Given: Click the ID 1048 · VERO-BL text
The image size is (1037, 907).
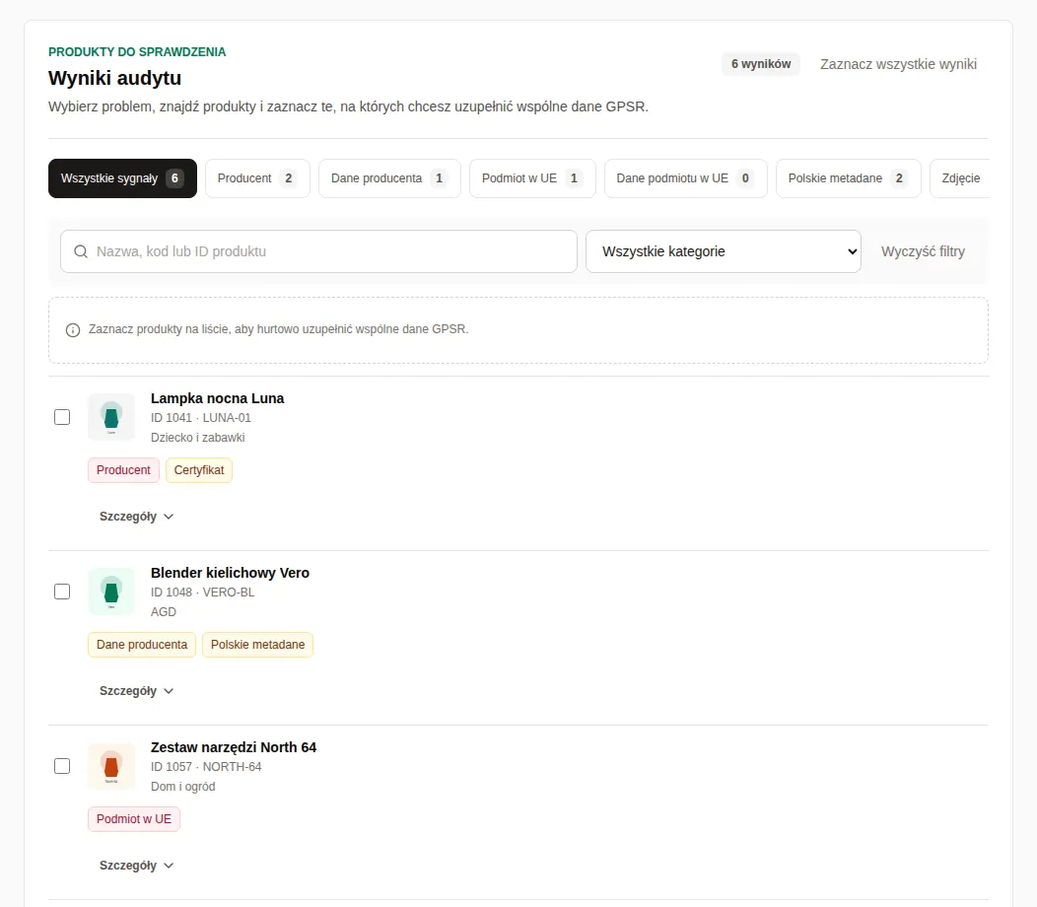Looking at the screenshot, I should 202,593.
